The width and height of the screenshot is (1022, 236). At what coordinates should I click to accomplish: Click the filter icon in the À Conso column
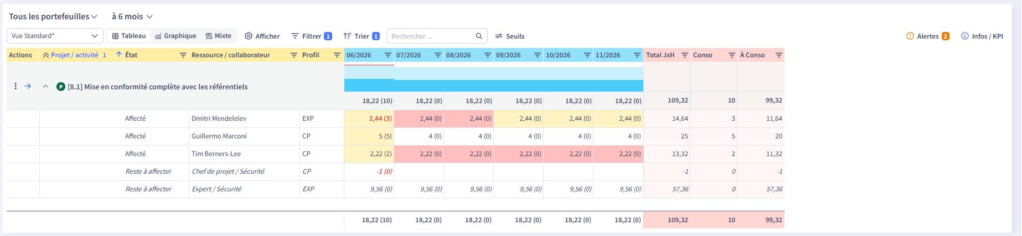[x=778, y=55]
